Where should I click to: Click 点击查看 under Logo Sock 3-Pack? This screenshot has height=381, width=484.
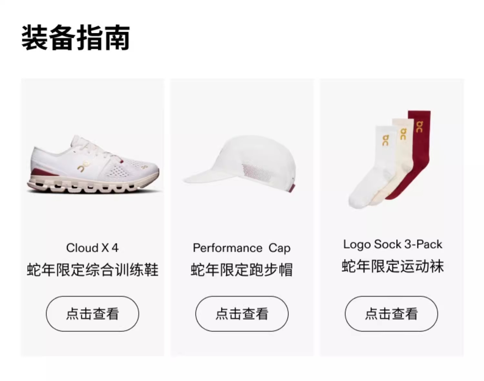tap(391, 314)
